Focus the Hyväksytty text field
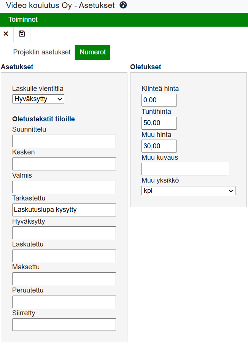The image size is (248, 345). pyautogui.click(x=64, y=233)
